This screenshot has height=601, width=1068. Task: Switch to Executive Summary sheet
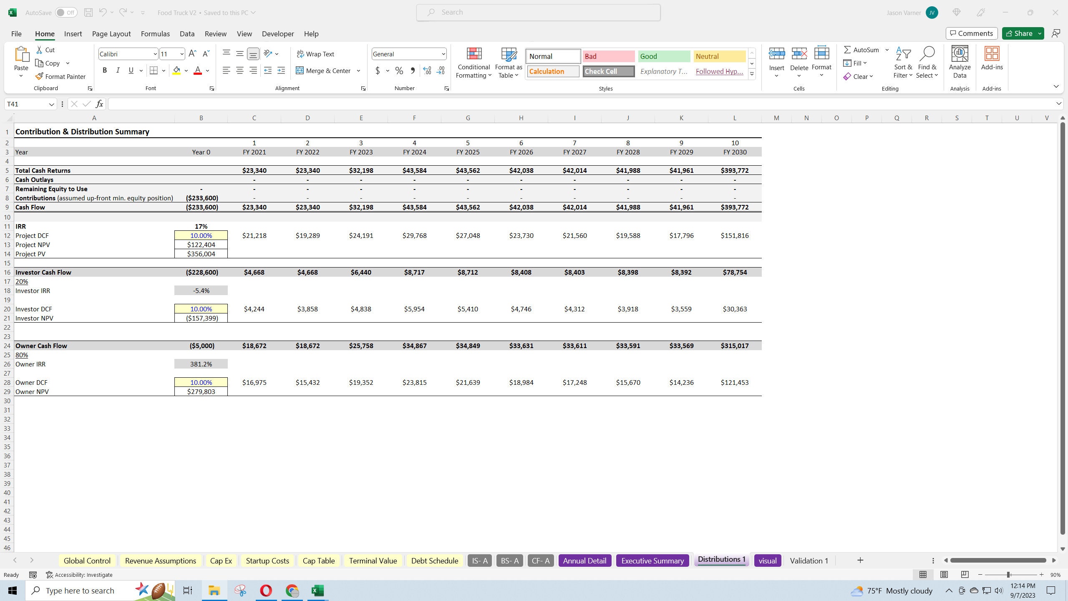tap(652, 561)
